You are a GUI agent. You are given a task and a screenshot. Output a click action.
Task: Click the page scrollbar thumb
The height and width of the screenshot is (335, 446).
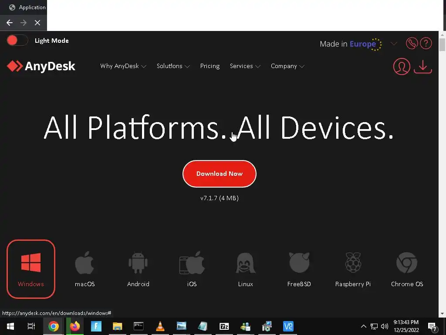click(x=442, y=45)
